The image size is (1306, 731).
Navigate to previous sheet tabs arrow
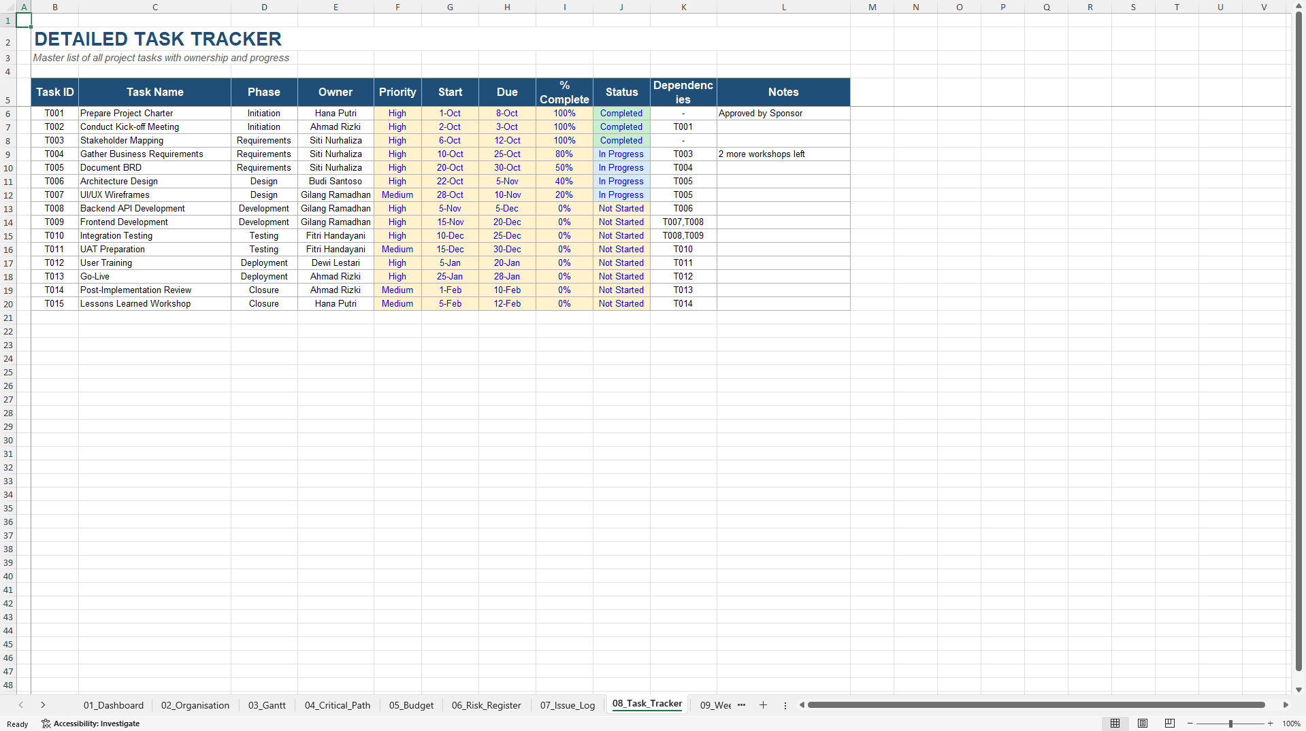pyautogui.click(x=21, y=705)
